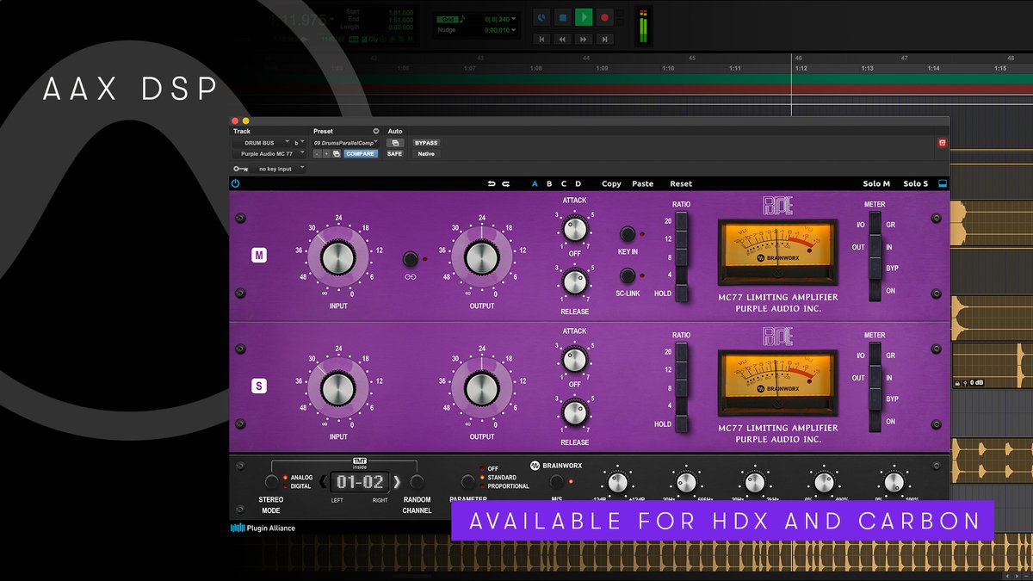Screen dimensions: 1033x581
Task: Open the no key input dropdown
Action: 277,169
